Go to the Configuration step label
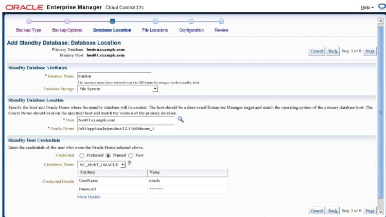386x217 pixels. [x=191, y=30]
